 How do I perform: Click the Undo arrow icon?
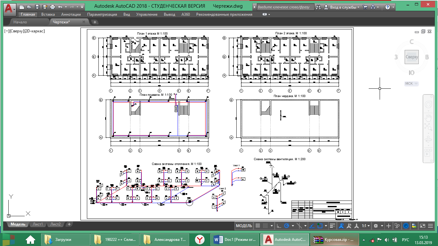point(60,6)
